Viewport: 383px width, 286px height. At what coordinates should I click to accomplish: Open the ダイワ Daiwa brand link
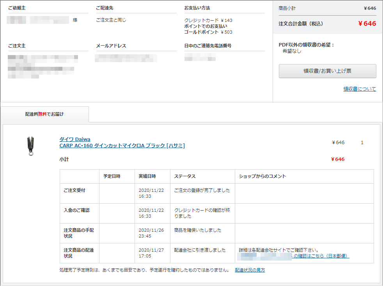point(74,139)
